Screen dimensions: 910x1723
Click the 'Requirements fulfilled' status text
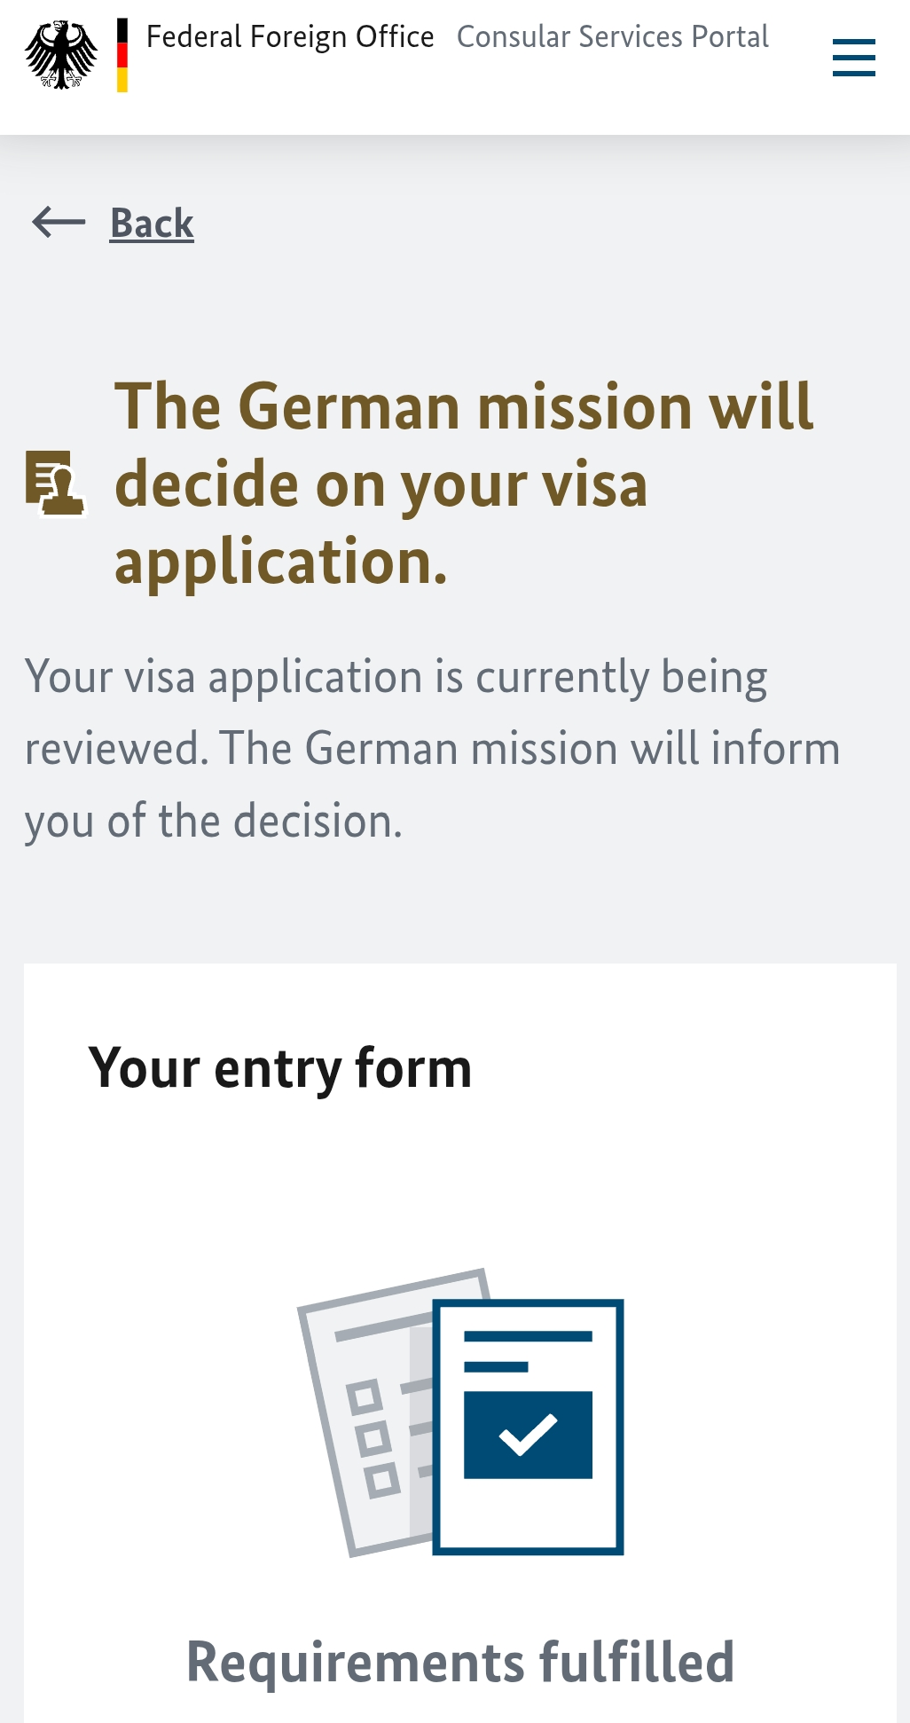[460, 1661]
